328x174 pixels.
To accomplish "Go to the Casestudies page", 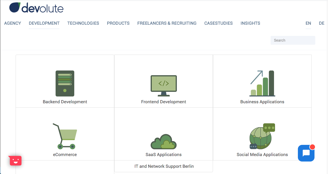I will (x=218, y=23).
